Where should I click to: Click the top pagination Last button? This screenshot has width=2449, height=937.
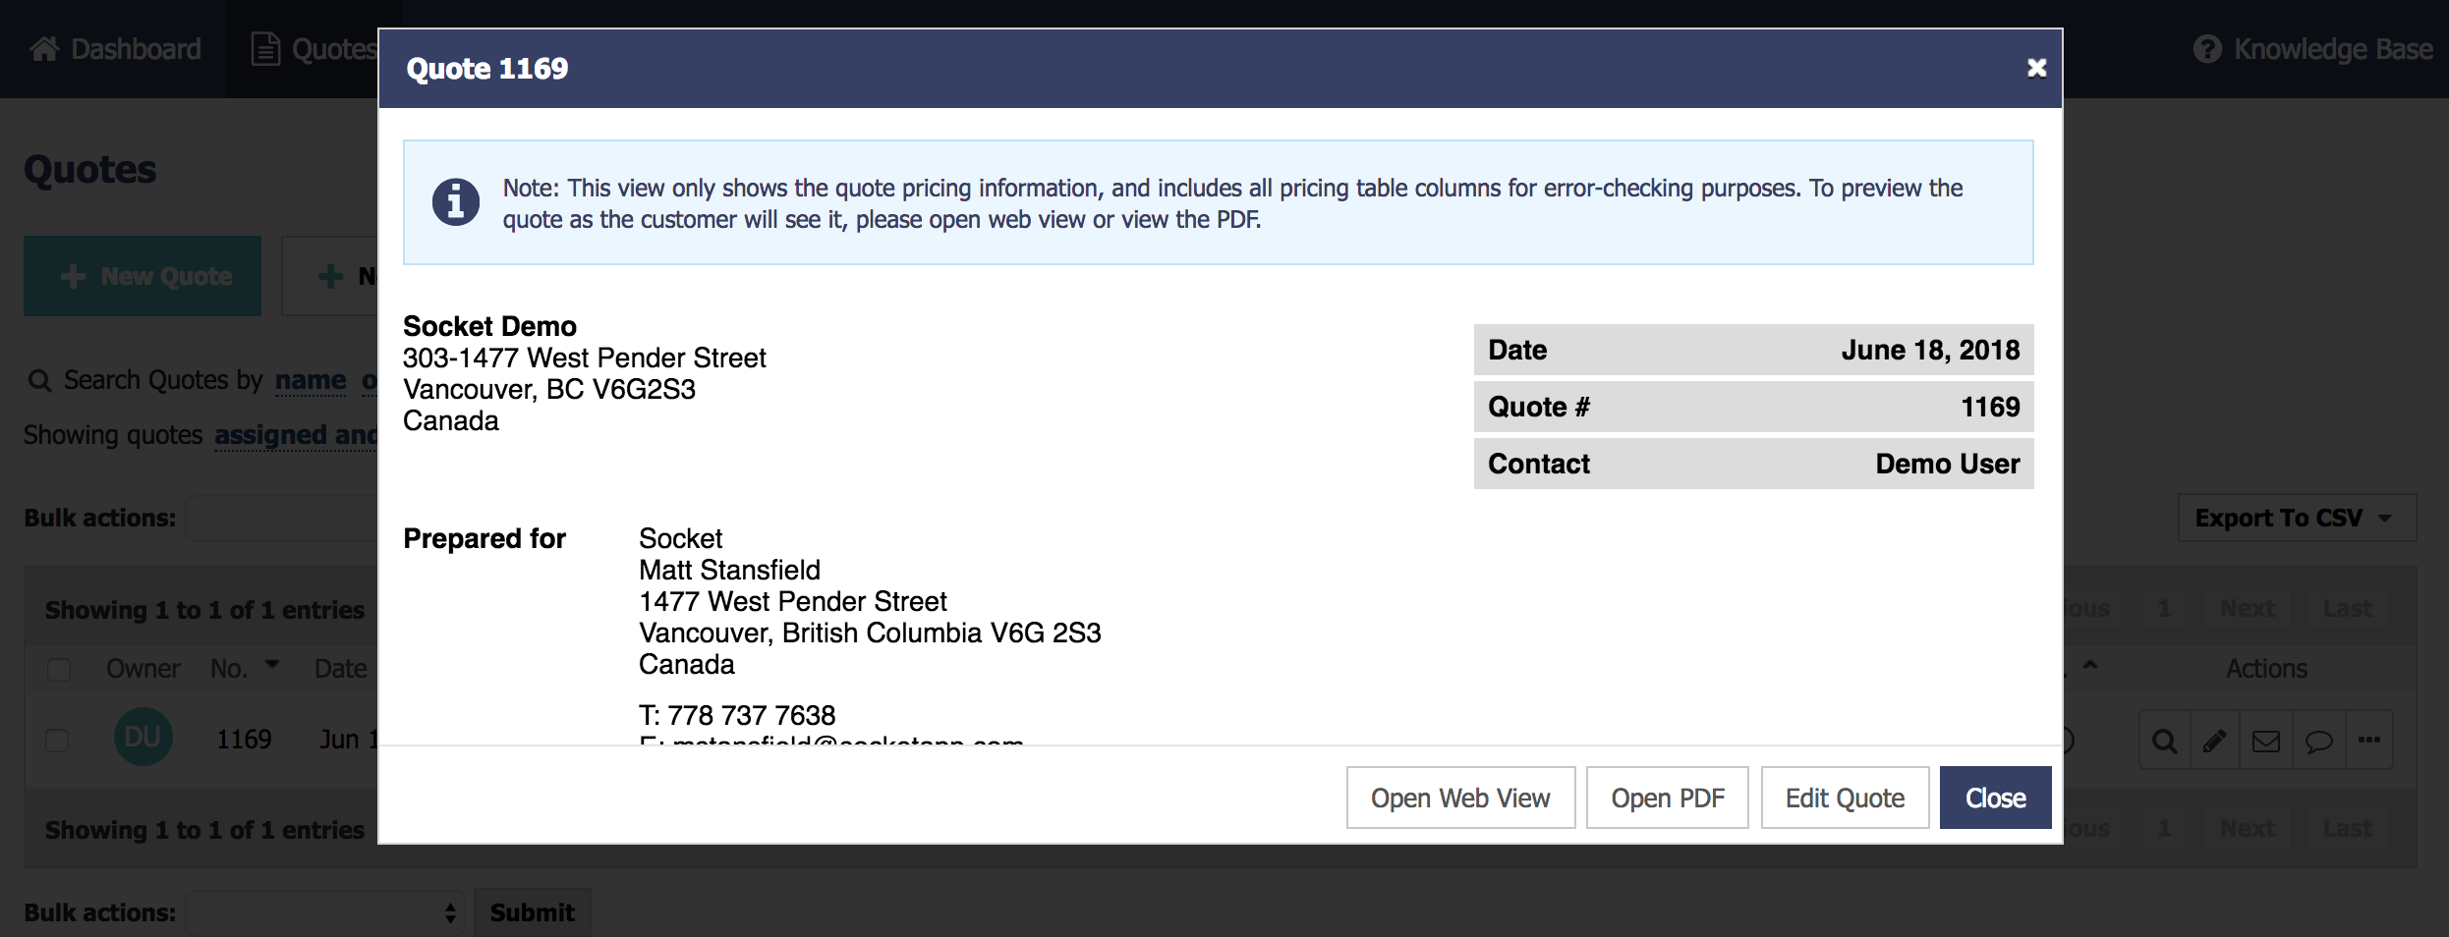tap(2347, 609)
